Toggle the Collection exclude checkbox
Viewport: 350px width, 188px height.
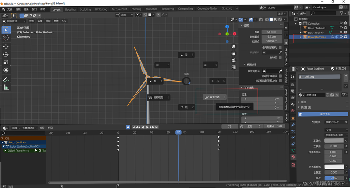[300, 23]
